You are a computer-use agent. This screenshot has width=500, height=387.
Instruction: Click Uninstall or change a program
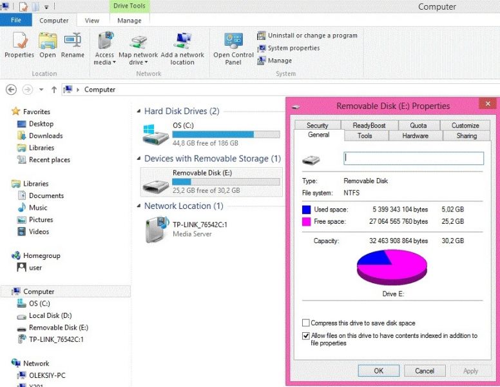307,35
